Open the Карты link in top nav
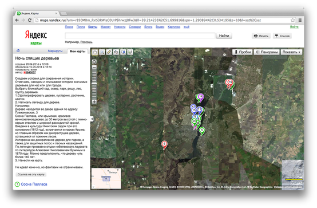Image resolution: width=317 pixels, height=208 pixels. point(93,27)
